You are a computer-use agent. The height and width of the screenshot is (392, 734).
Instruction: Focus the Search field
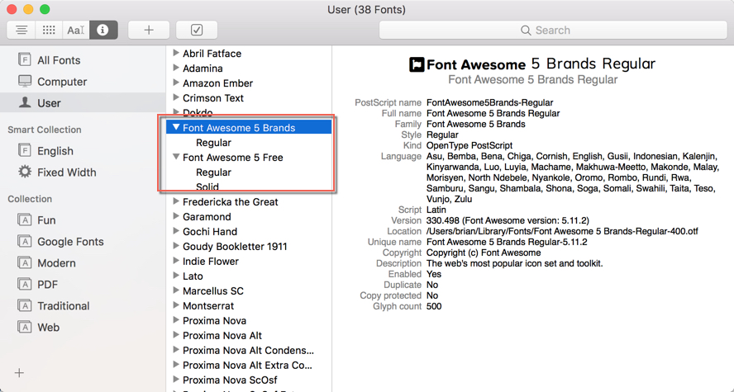pyautogui.click(x=553, y=30)
